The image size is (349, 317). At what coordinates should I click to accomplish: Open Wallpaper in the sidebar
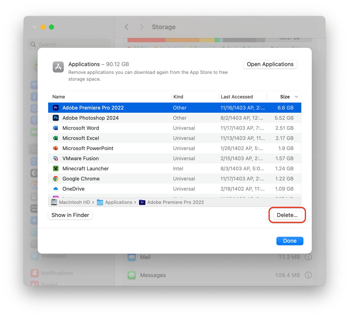click(48, 256)
